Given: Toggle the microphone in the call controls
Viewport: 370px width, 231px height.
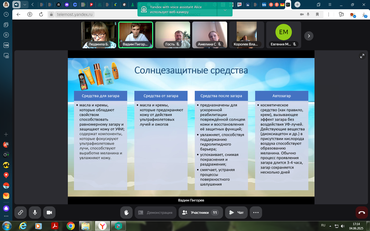Looking at the screenshot, I should (35, 213).
